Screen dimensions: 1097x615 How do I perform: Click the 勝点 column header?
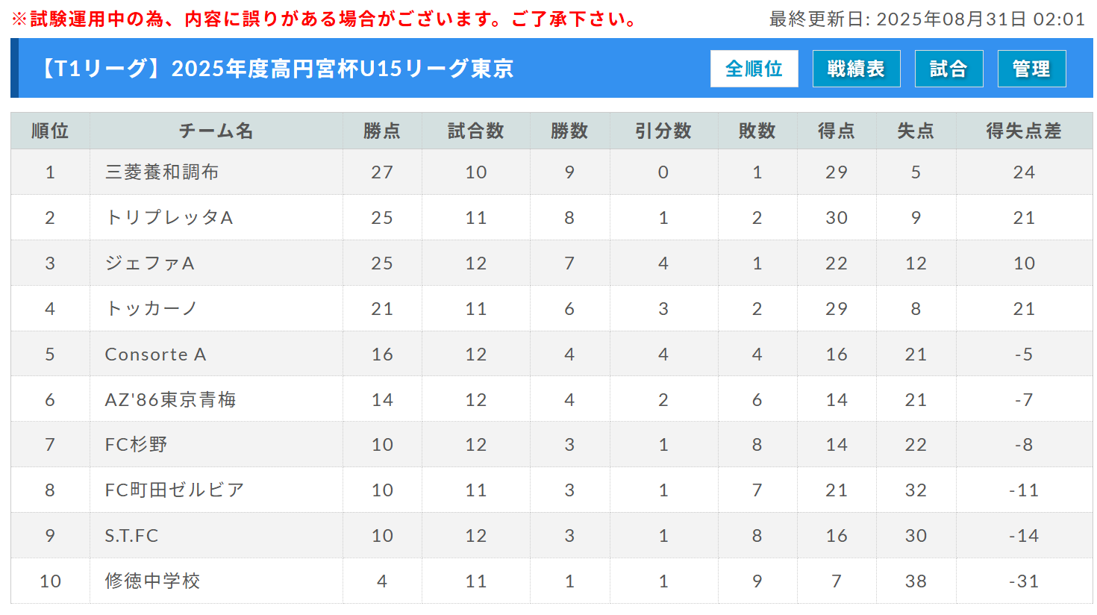point(382,131)
